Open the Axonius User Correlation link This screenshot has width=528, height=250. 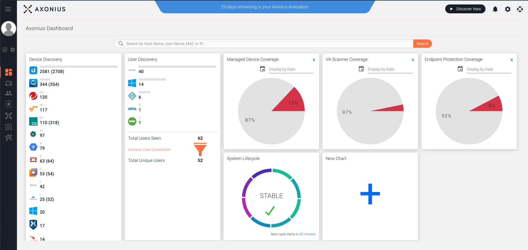[x=149, y=149]
